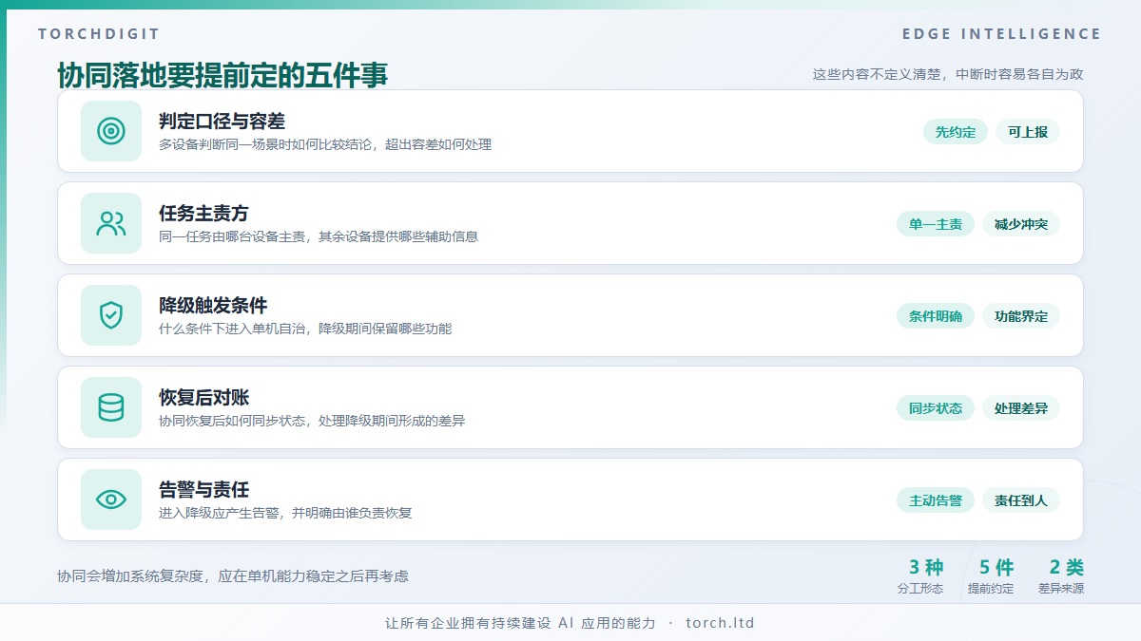Click the shield check icon beside 降级触发条件
Screen dimensions: 1141x641
[x=111, y=315]
